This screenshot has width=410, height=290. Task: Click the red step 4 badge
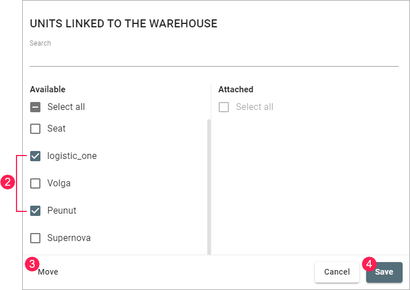[369, 264]
